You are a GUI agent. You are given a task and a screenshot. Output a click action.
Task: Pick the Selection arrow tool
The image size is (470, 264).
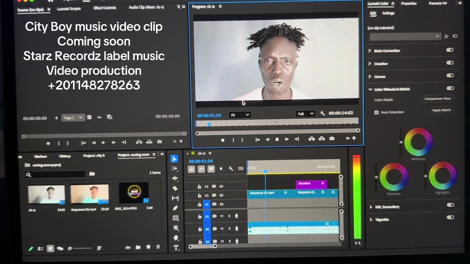175,158
